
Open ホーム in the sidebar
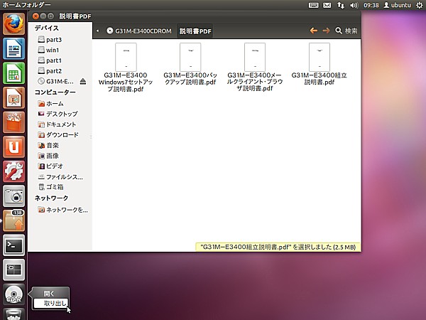coord(51,103)
